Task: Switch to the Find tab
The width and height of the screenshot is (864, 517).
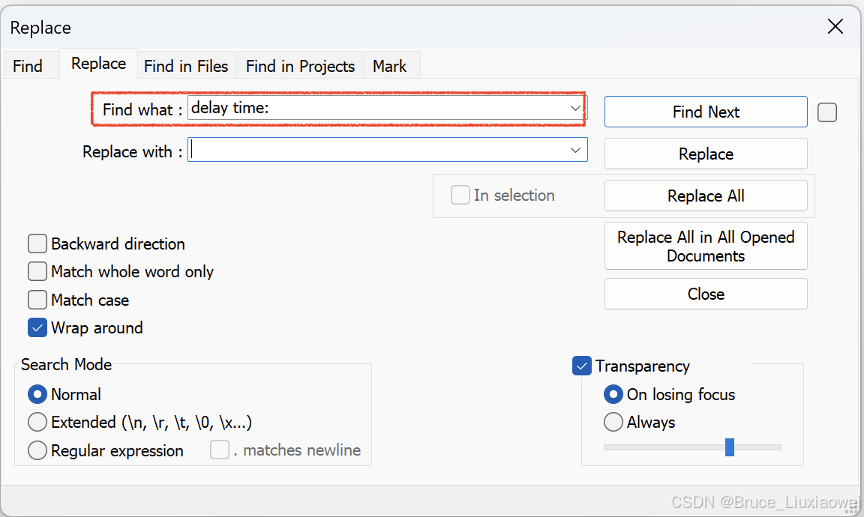Action: [x=28, y=66]
